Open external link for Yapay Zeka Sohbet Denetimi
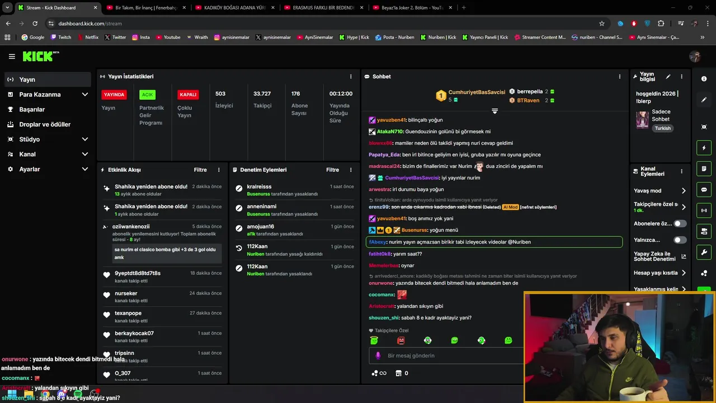 click(684, 257)
